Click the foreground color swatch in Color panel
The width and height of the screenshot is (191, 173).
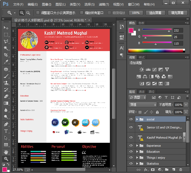pyautogui.click(x=131, y=30)
